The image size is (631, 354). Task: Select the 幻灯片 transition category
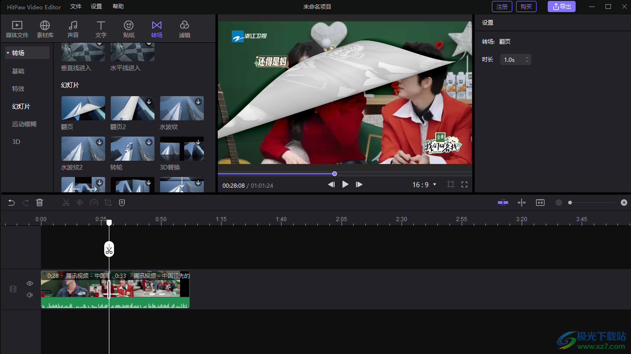[21, 106]
